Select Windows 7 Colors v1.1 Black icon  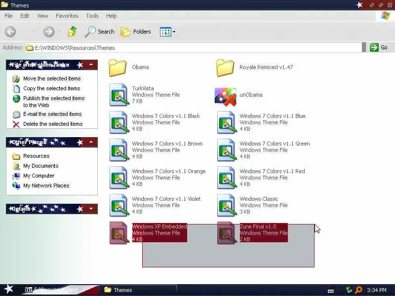(118, 122)
